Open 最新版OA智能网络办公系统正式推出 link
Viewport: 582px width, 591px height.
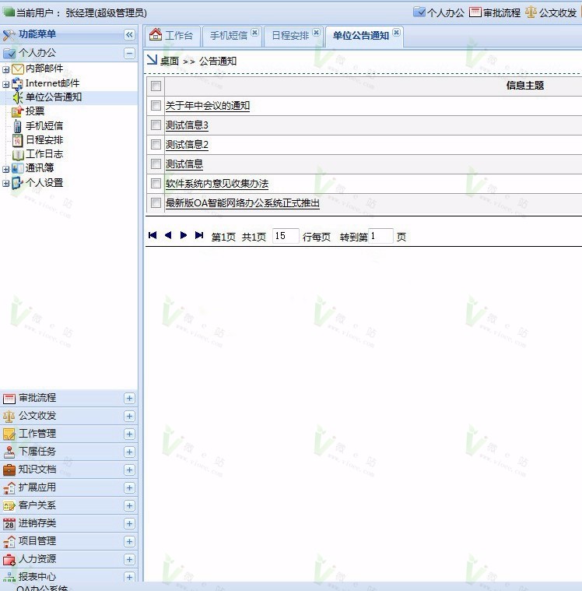(243, 203)
